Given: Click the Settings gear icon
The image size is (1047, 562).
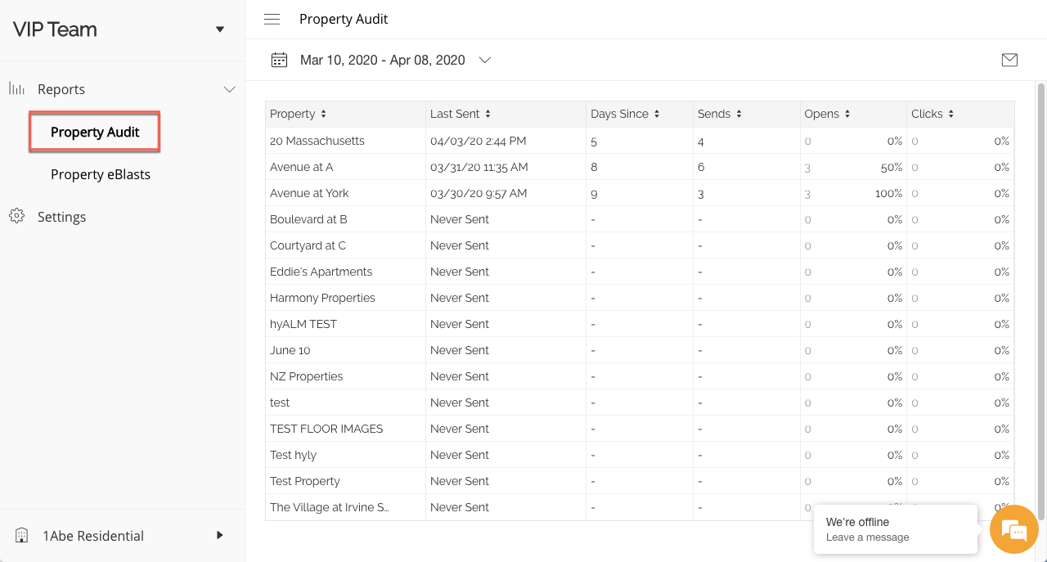Looking at the screenshot, I should [16, 217].
